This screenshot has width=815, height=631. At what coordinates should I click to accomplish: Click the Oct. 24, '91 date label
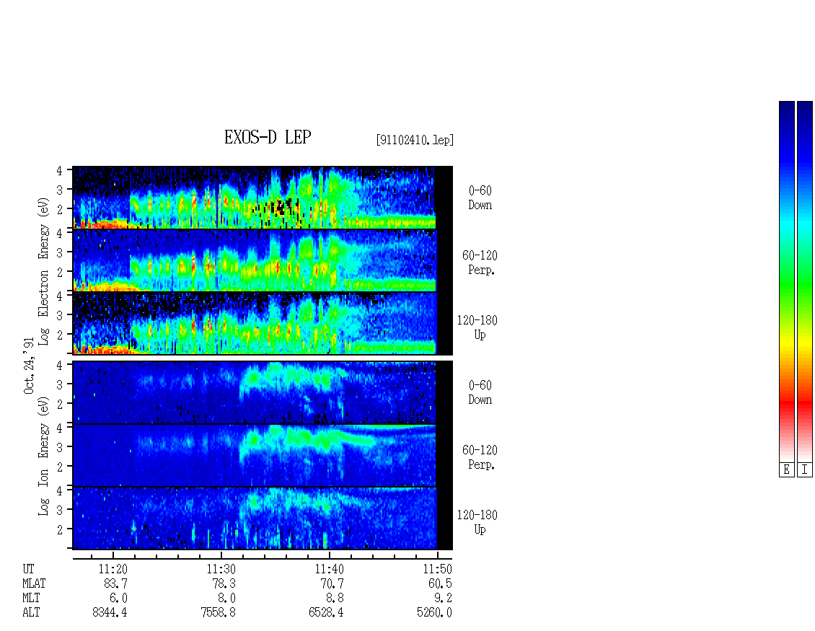[x=29, y=366]
